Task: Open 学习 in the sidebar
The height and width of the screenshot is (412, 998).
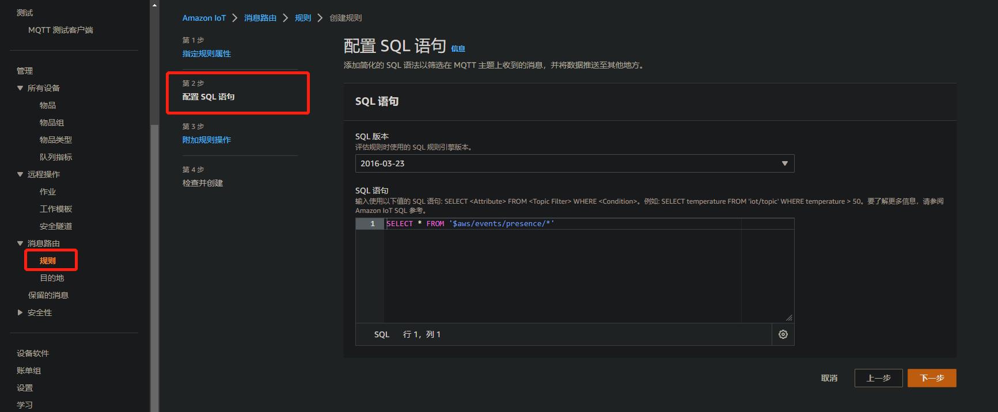Action: (25, 405)
